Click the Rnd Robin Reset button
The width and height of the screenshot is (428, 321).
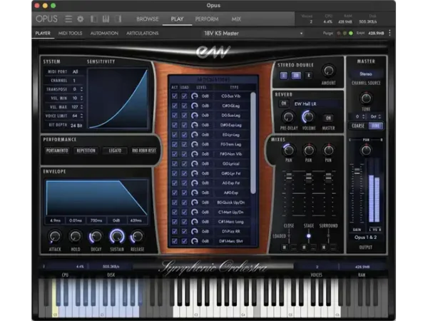(x=144, y=151)
